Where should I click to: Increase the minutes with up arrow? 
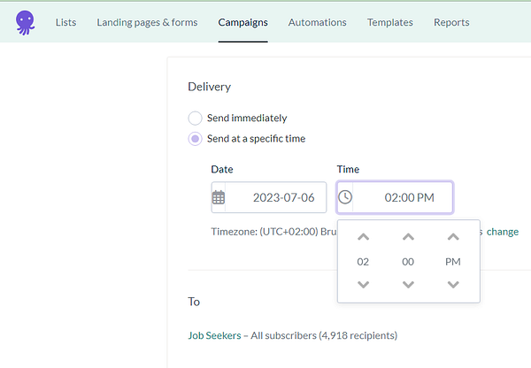[x=408, y=237]
